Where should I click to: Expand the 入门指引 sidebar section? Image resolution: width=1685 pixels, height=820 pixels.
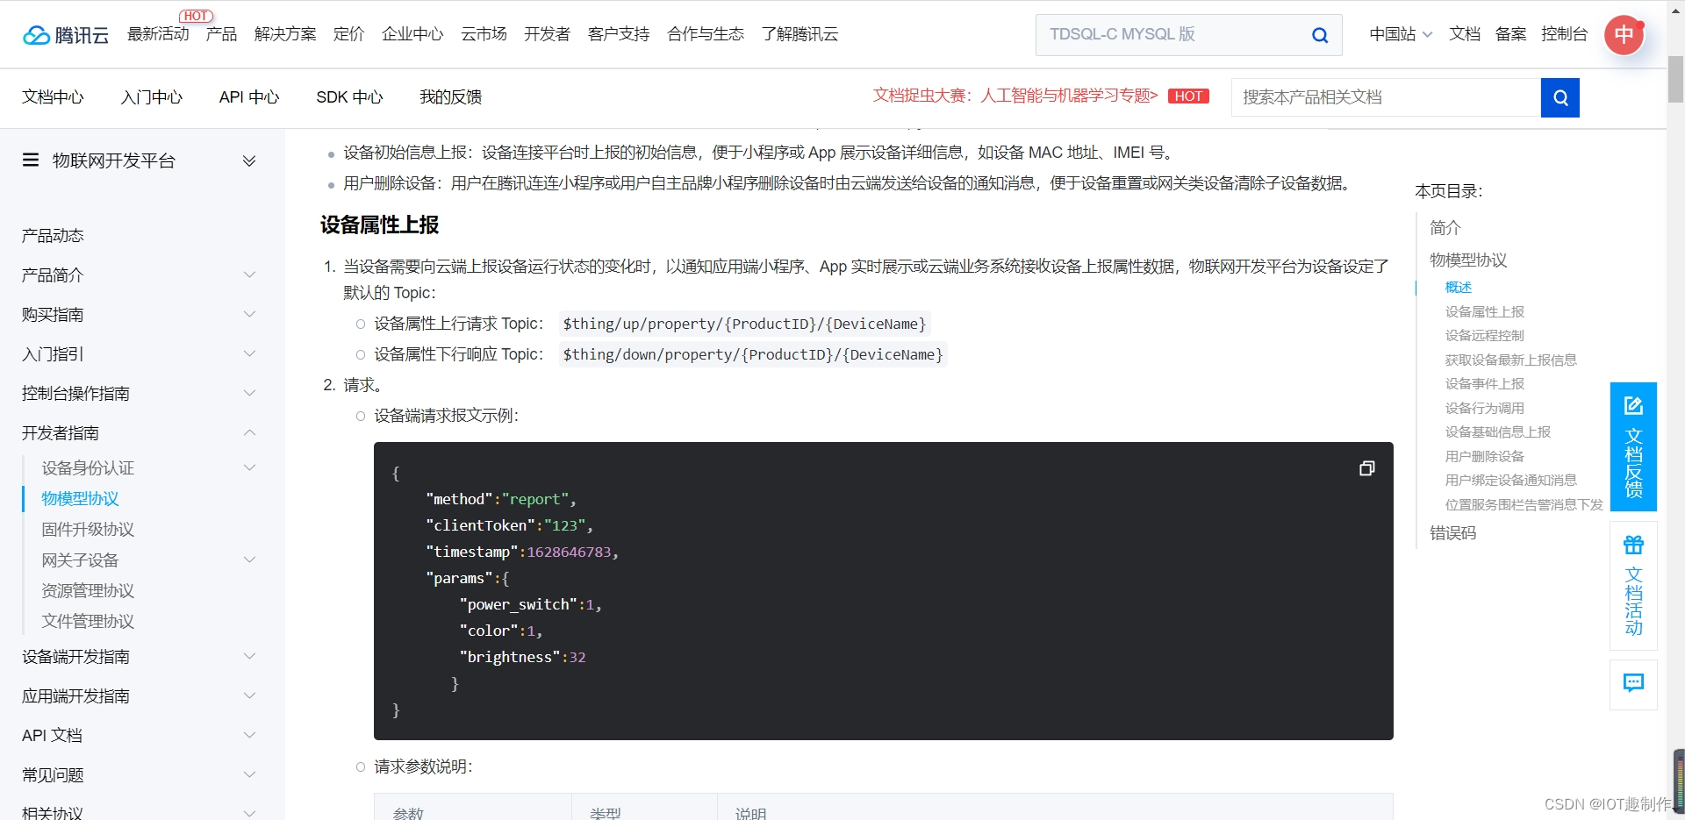click(x=249, y=353)
